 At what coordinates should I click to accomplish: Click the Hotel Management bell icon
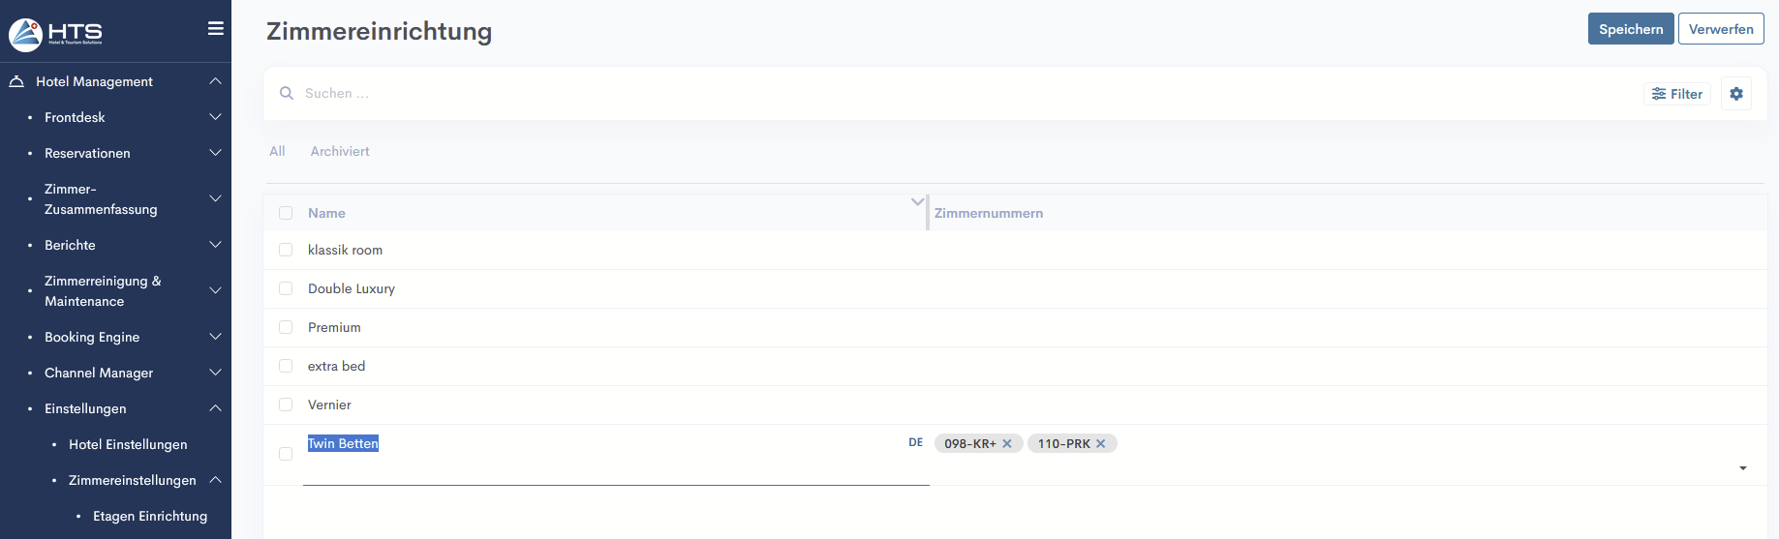tap(16, 82)
